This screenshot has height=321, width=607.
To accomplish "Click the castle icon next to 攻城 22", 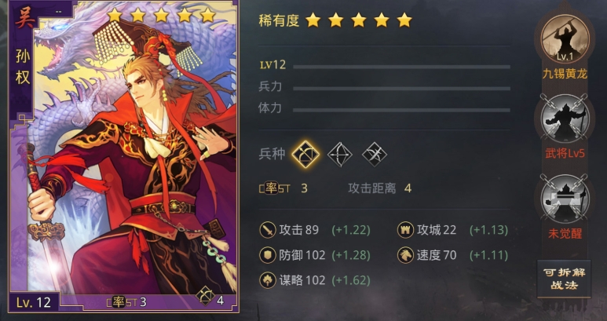I will point(405,230).
